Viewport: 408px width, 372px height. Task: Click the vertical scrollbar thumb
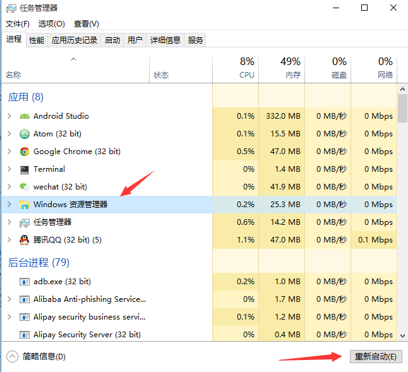click(x=402, y=108)
